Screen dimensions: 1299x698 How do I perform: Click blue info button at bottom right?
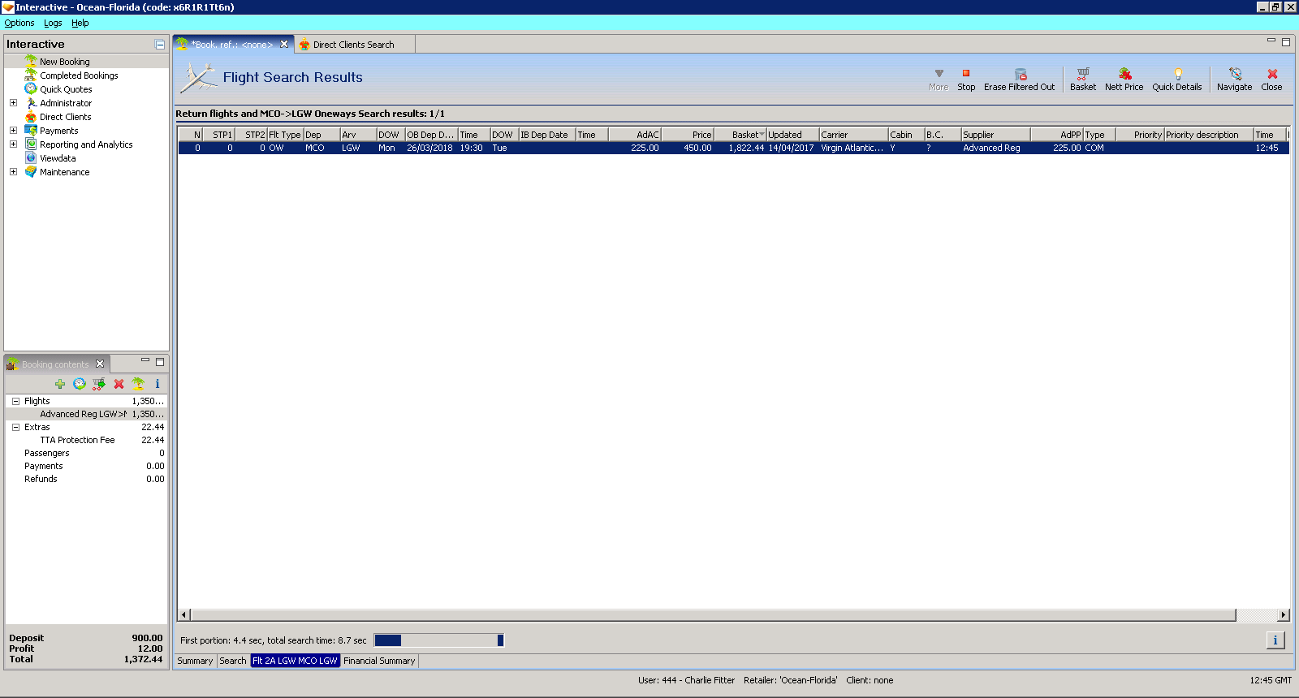[1275, 640]
